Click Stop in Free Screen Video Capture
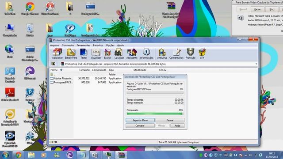 pyautogui.click(x=272, y=9)
